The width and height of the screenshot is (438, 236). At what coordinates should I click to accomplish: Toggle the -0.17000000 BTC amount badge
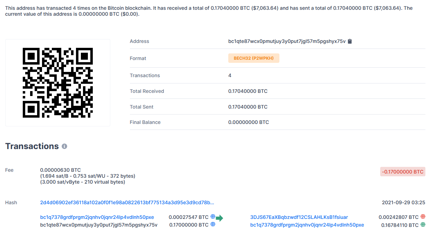pos(403,172)
